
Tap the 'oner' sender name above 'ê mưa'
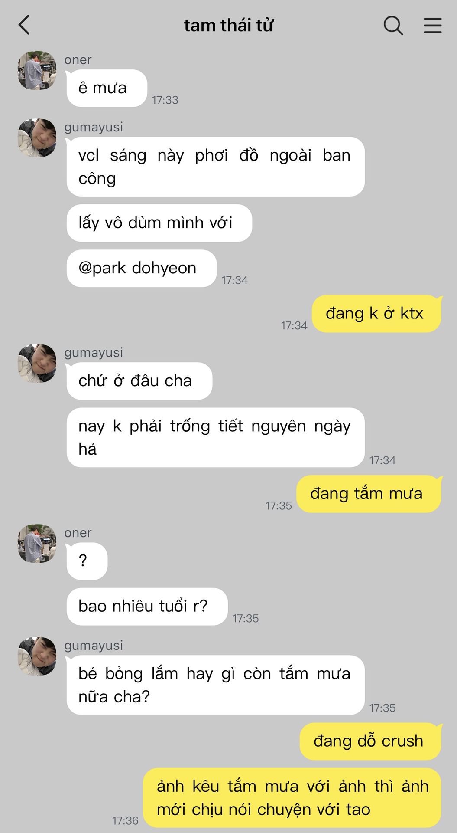(x=78, y=60)
